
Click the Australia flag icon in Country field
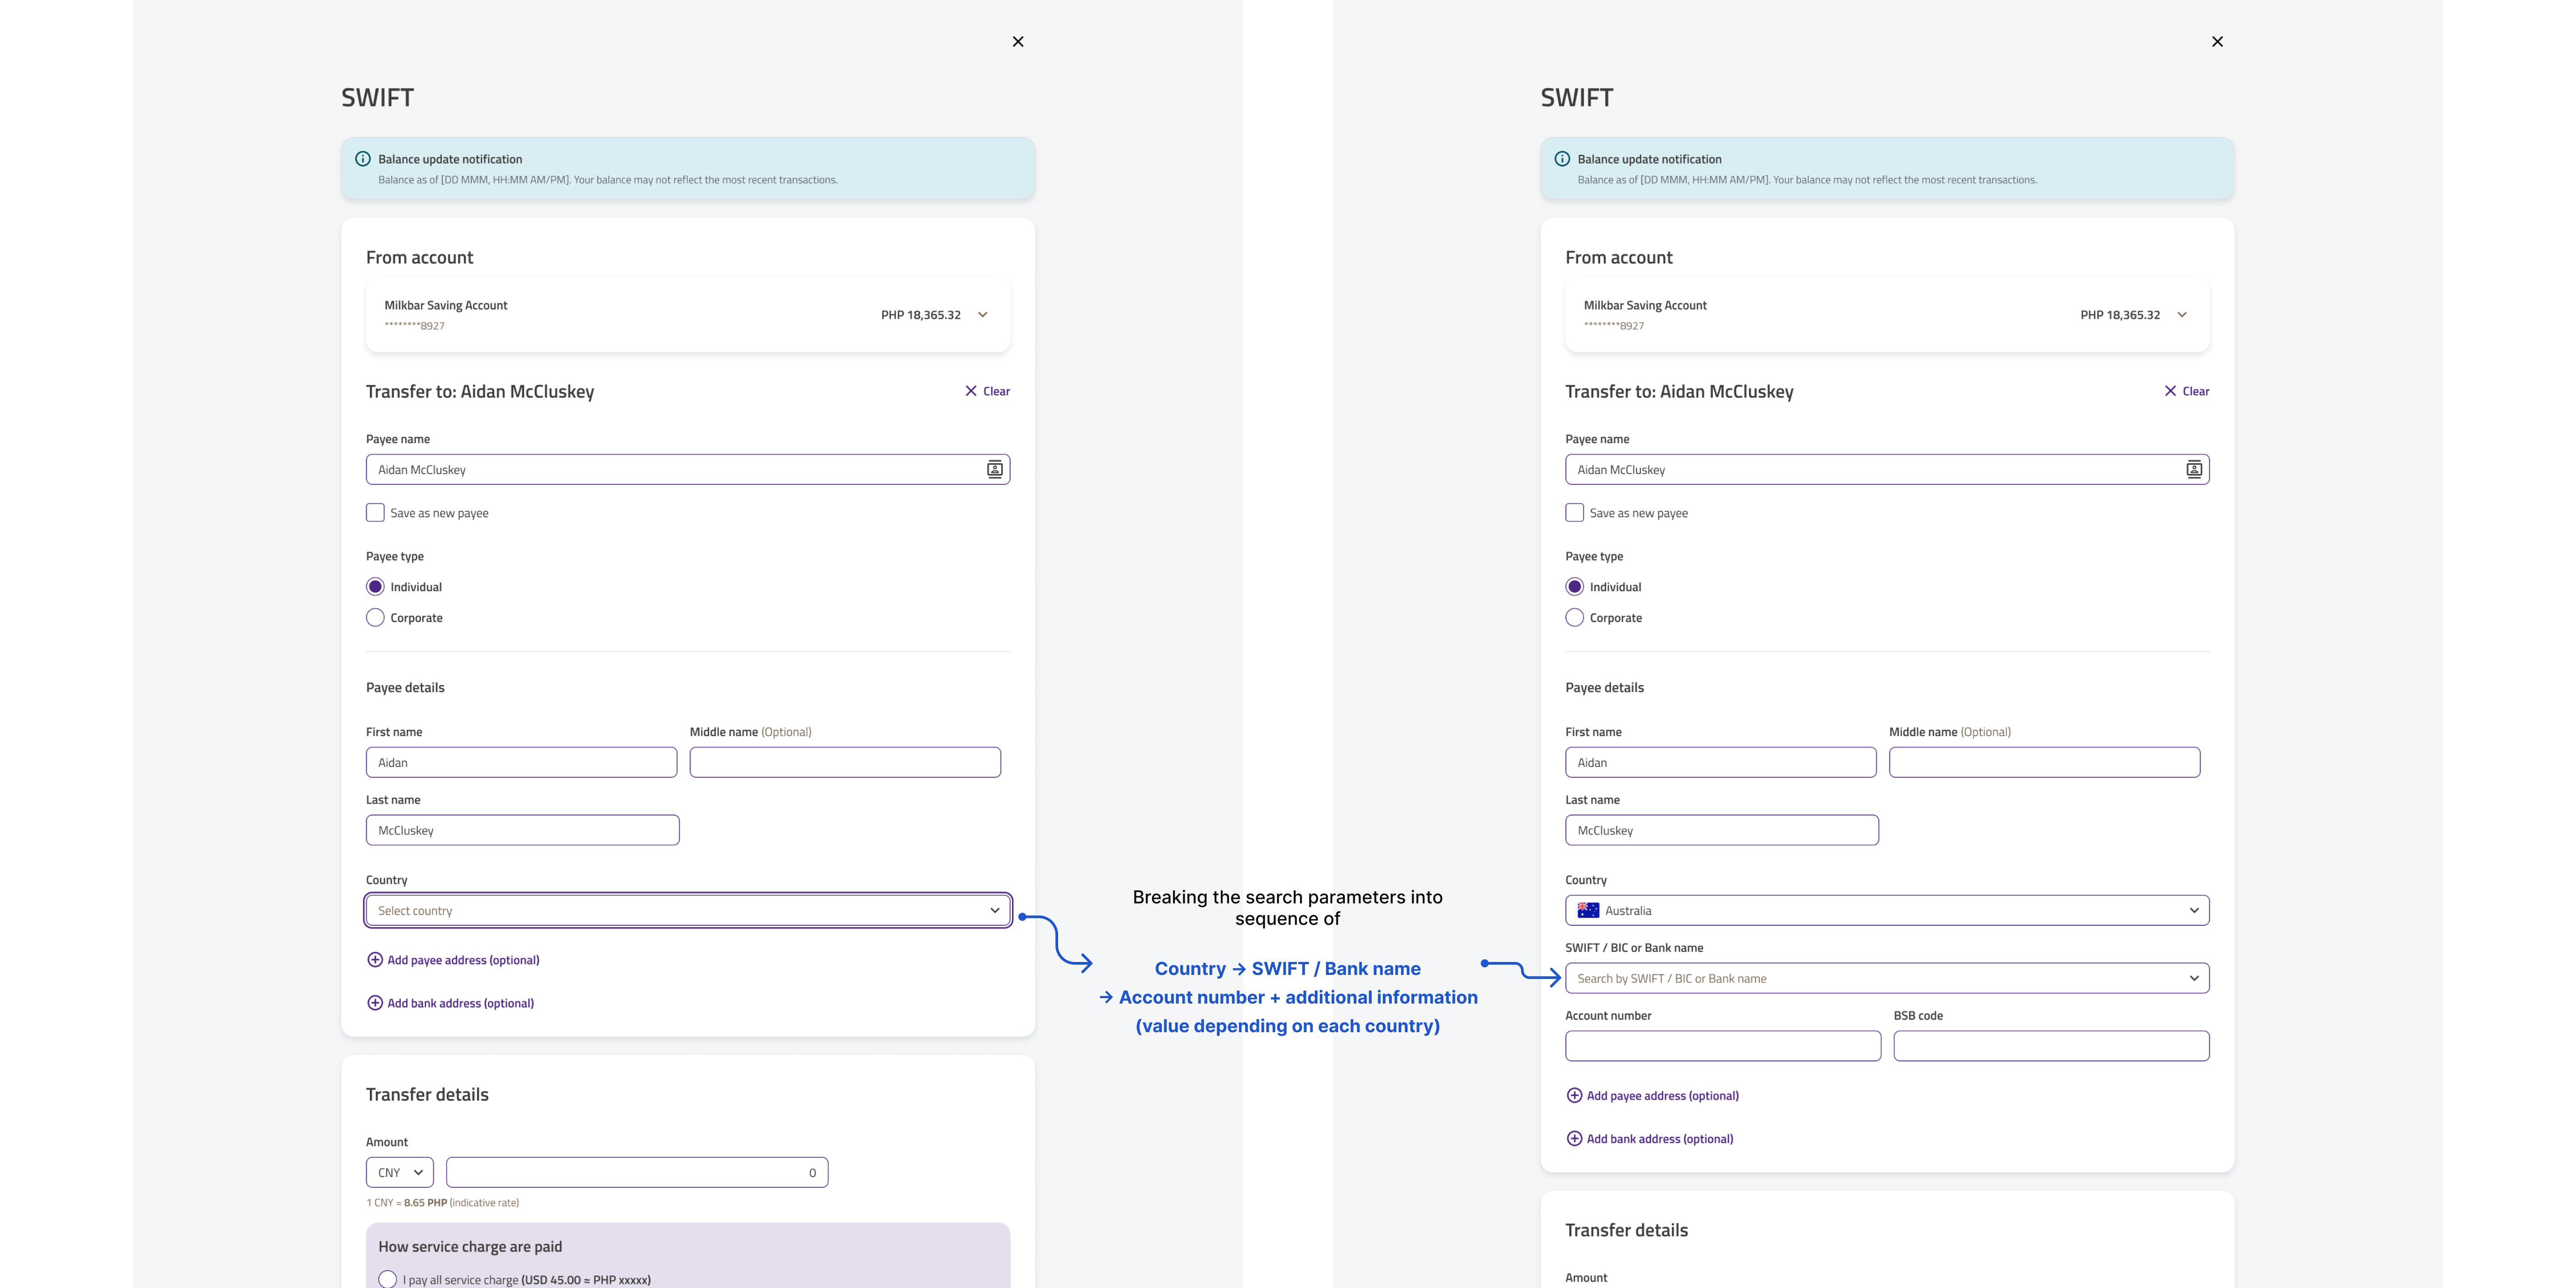click(1588, 911)
